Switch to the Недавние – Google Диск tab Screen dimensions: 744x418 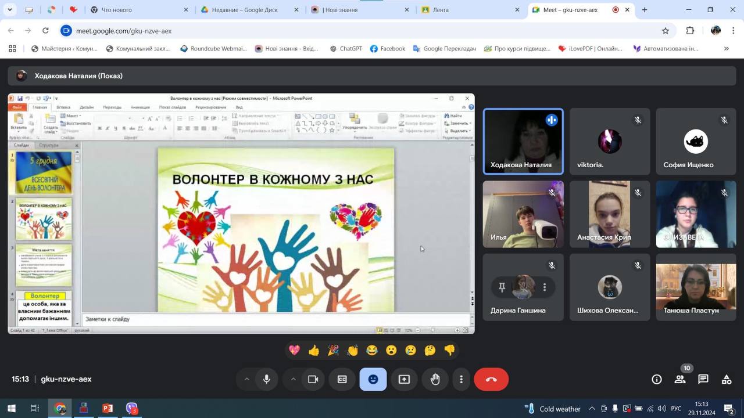[x=244, y=10]
